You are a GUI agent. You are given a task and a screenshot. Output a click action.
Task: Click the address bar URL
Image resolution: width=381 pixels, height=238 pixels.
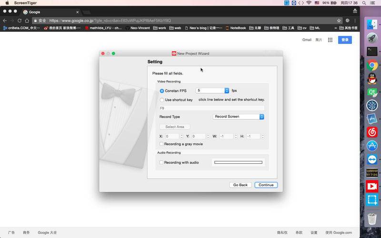(x=110, y=20)
